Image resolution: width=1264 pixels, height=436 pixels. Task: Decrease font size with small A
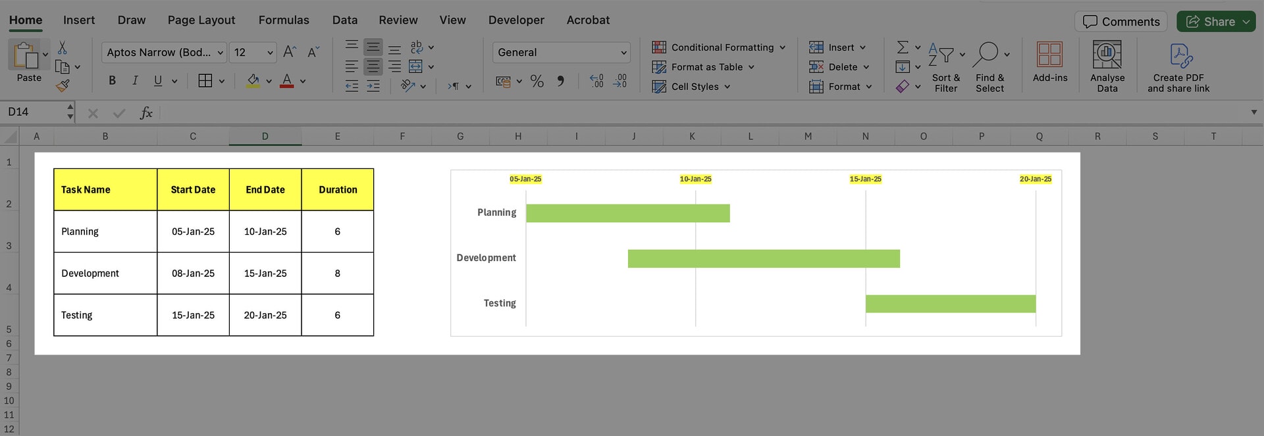pyautogui.click(x=313, y=52)
